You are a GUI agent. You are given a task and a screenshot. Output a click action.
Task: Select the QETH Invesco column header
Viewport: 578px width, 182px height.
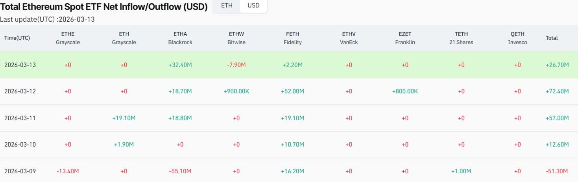point(517,38)
